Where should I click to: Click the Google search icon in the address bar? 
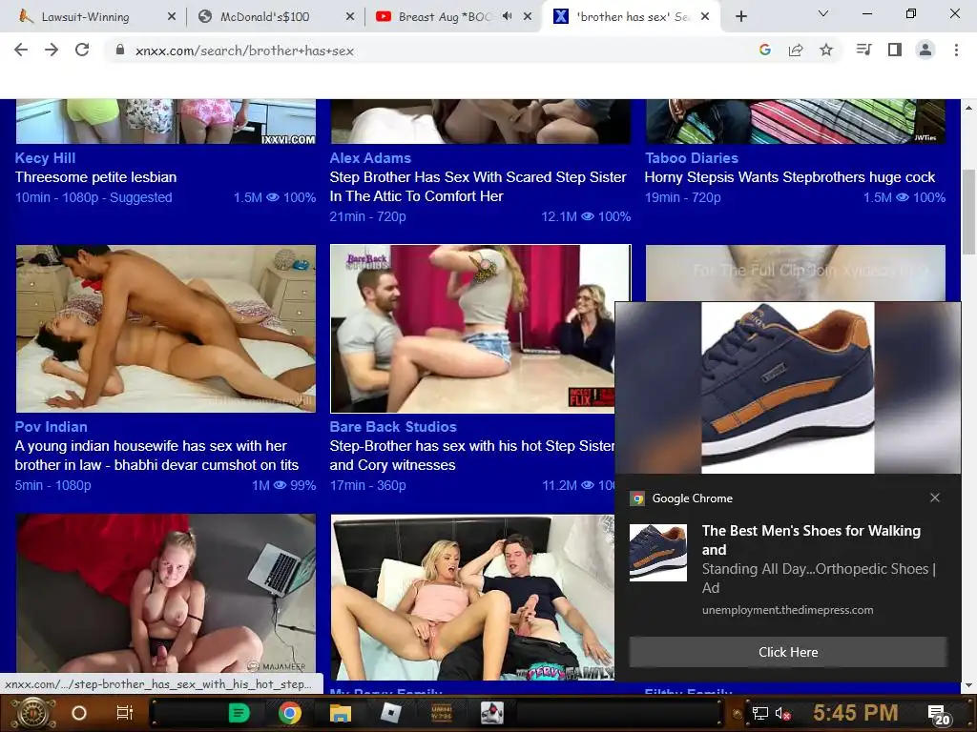(x=765, y=50)
